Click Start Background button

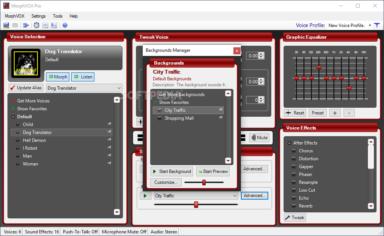point(172,171)
